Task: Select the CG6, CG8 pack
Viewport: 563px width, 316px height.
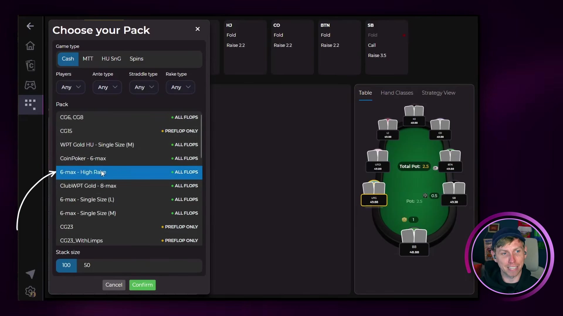Action: [x=129, y=117]
